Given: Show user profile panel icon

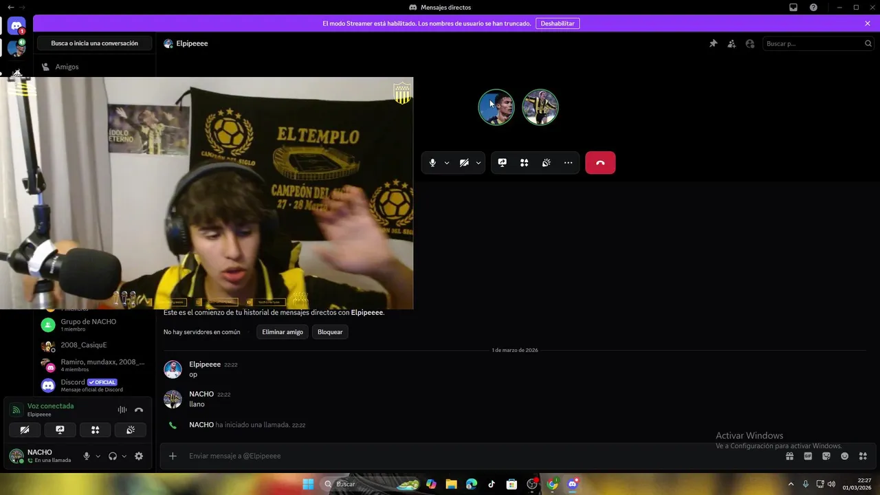Looking at the screenshot, I should [x=750, y=43].
